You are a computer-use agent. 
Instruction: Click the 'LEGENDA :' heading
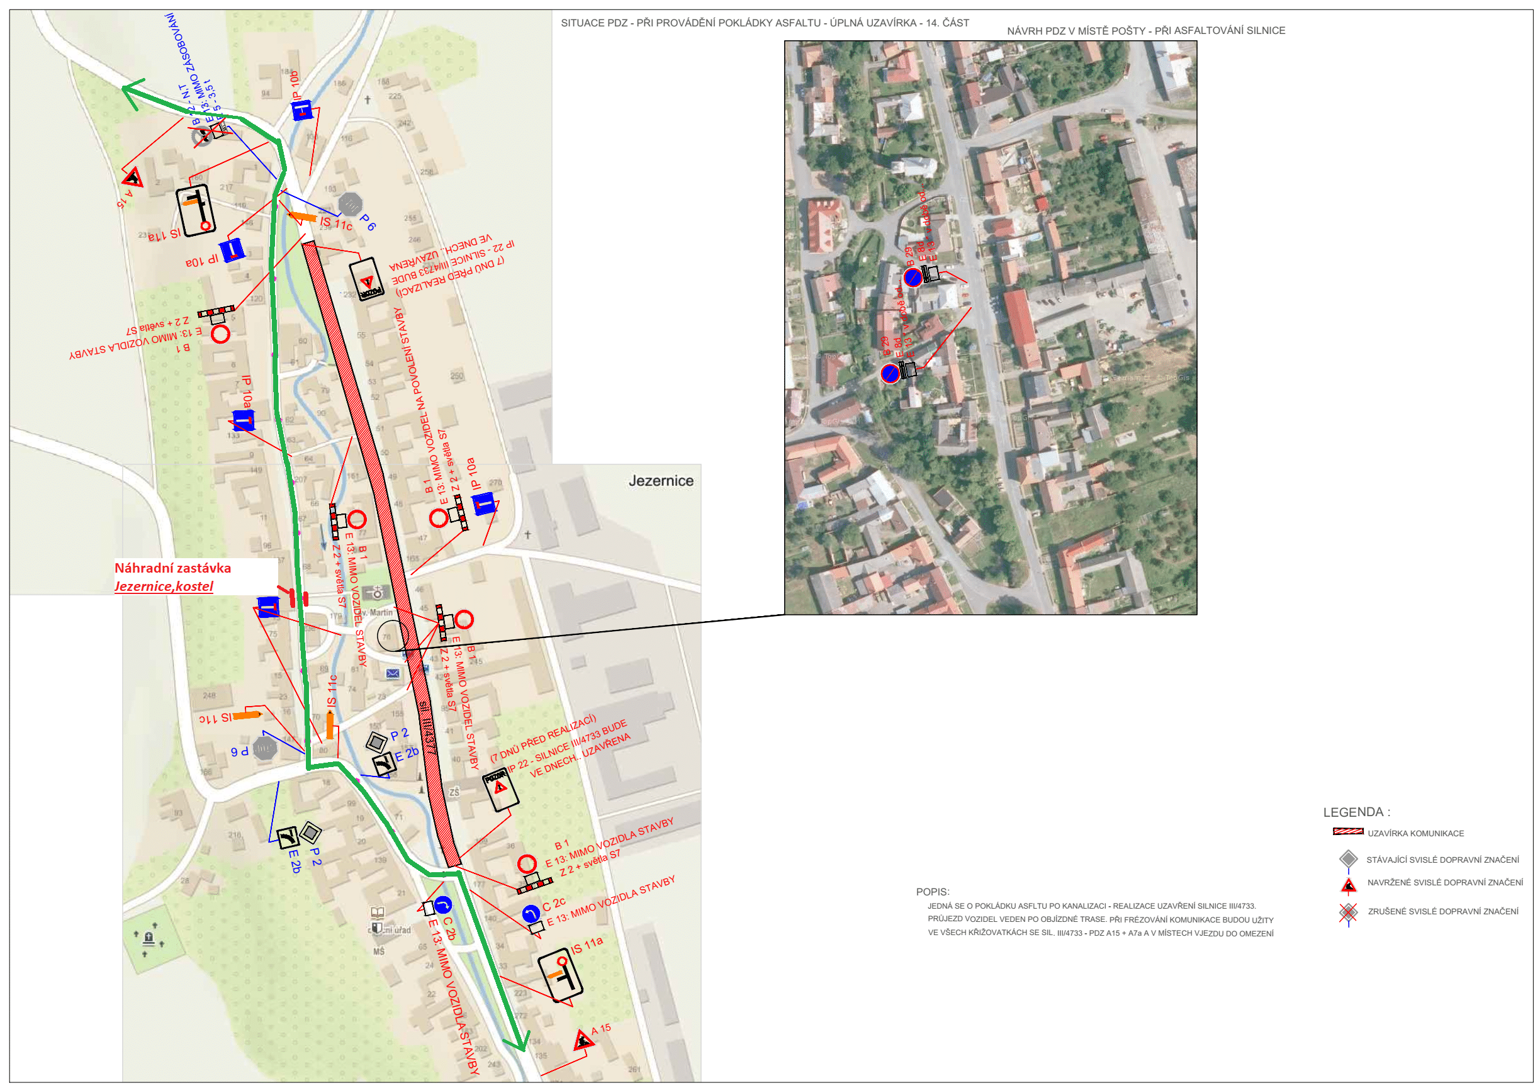click(1356, 812)
